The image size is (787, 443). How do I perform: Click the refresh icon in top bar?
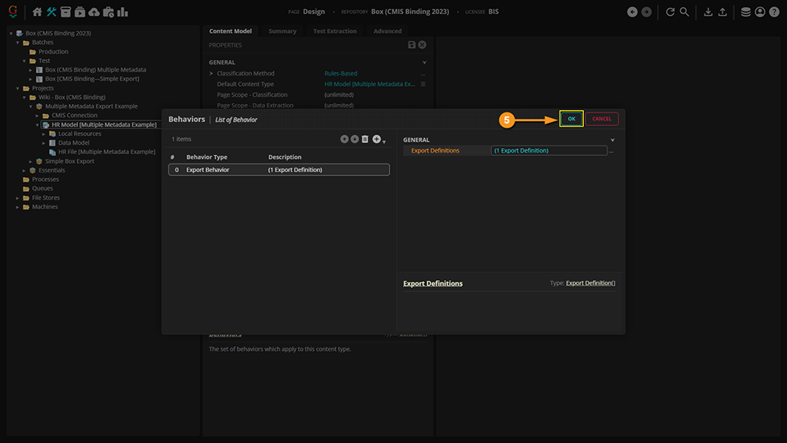[x=671, y=12]
